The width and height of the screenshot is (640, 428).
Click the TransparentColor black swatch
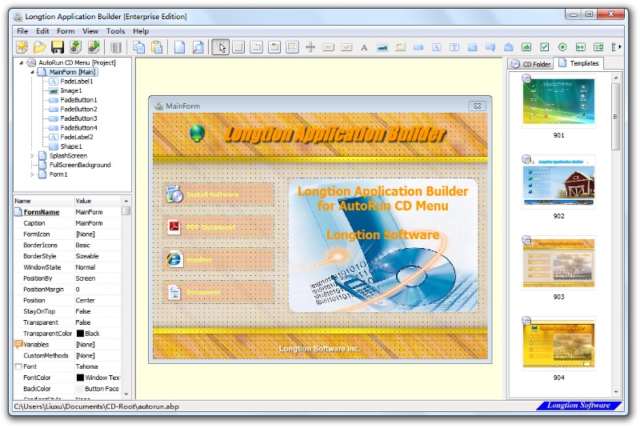(80, 334)
